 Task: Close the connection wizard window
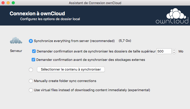pyautogui.click(x=3, y=3)
